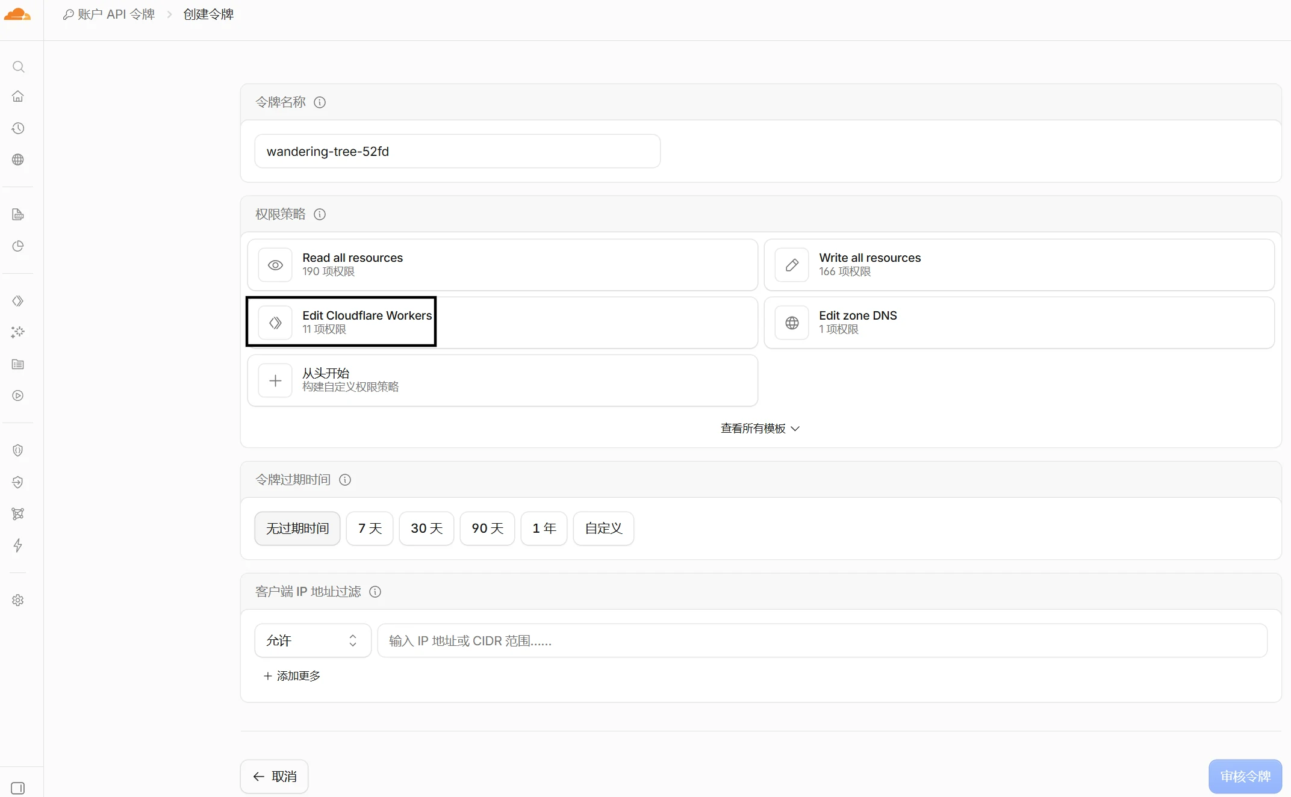Click the info icon next to 权限策略
The width and height of the screenshot is (1291, 797).
click(320, 214)
